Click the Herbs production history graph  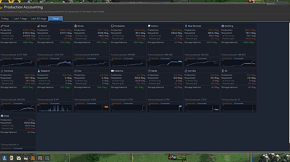point(165,108)
